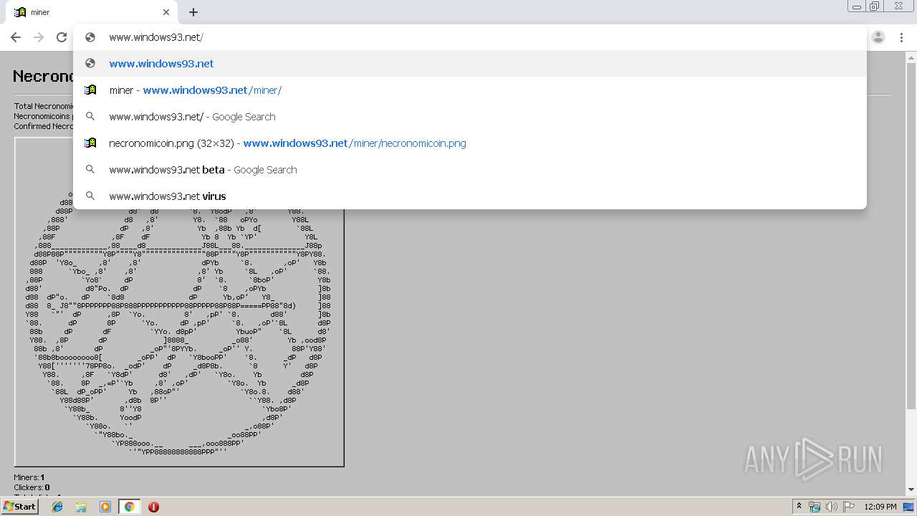Open the media player taskbar icon
The height and width of the screenshot is (516, 917).
[105, 507]
